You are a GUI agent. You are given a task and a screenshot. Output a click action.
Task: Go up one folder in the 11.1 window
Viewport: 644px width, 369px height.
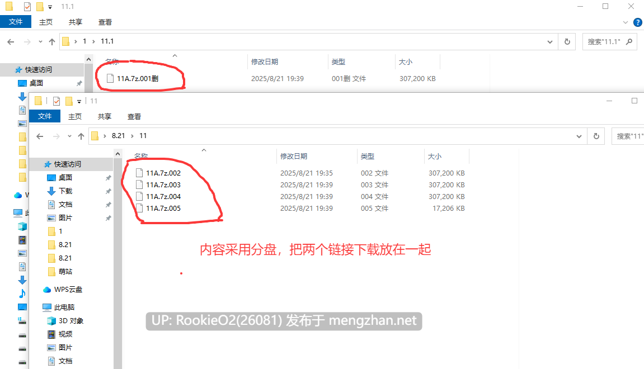51,41
